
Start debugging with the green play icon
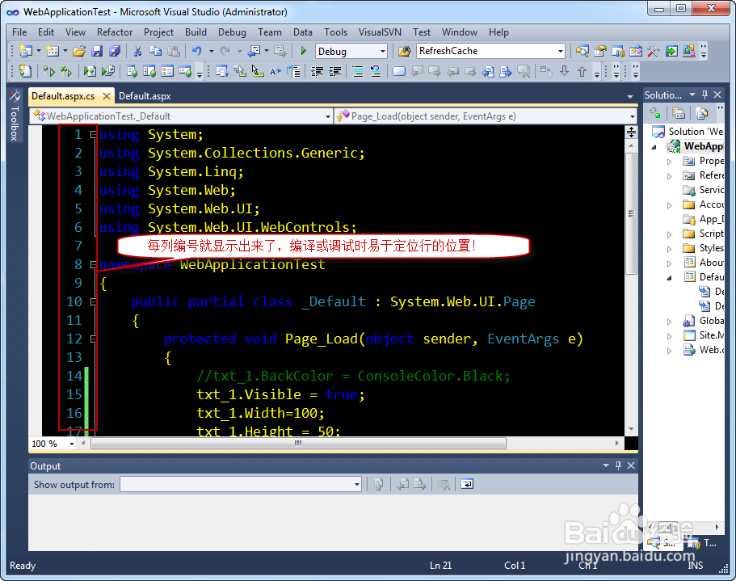pos(303,51)
